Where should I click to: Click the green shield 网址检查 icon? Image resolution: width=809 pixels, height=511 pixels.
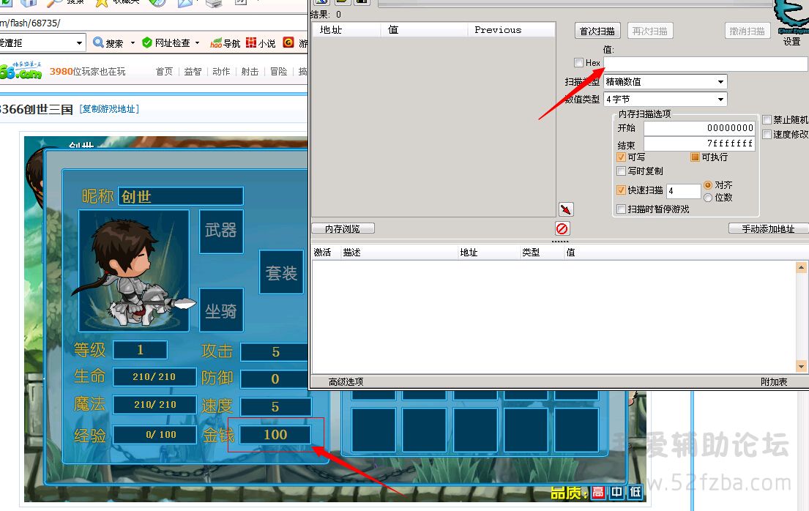[147, 42]
